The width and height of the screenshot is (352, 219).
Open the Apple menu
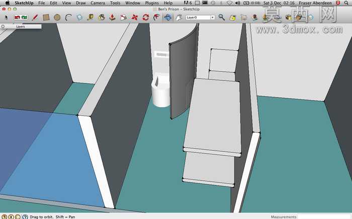pyautogui.click(x=8, y=3)
